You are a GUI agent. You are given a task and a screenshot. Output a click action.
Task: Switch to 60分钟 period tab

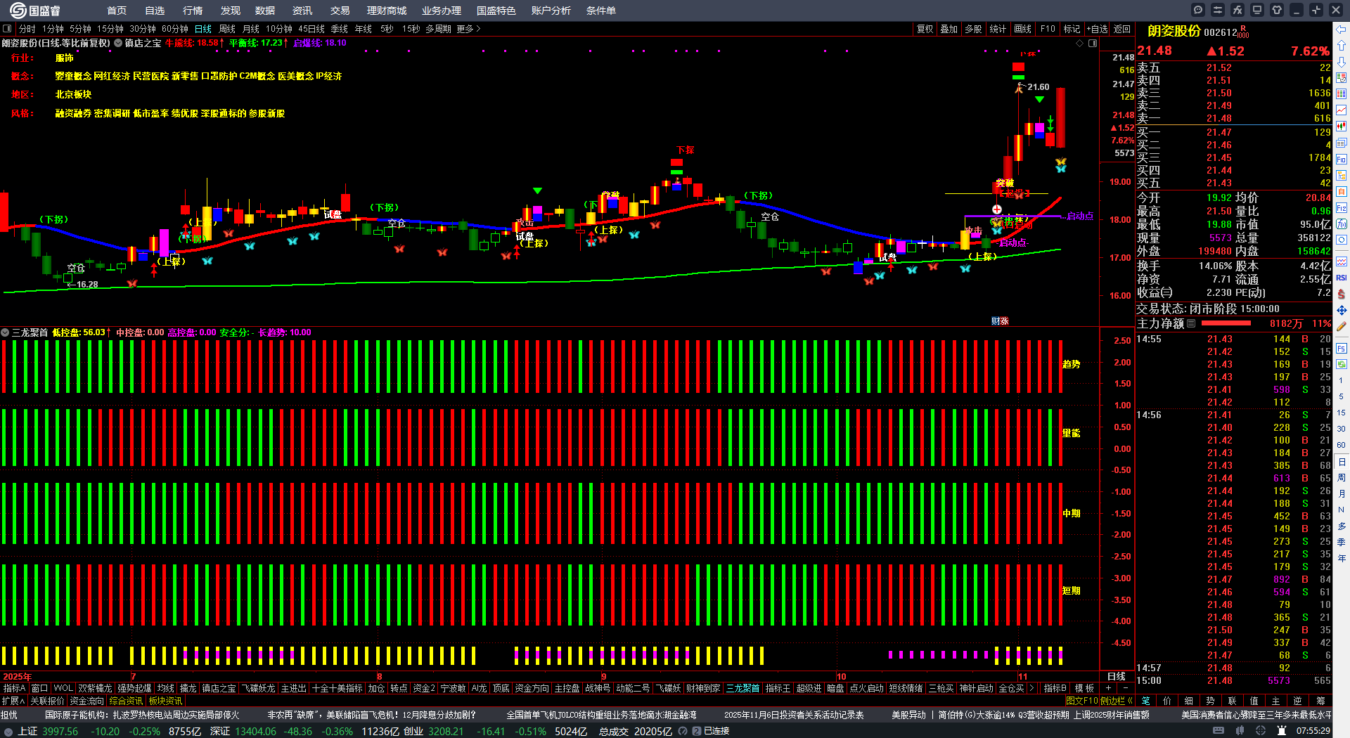[x=175, y=29]
